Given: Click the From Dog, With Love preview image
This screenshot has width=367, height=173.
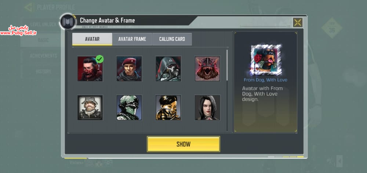Looking at the screenshot, I should [x=266, y=60].
